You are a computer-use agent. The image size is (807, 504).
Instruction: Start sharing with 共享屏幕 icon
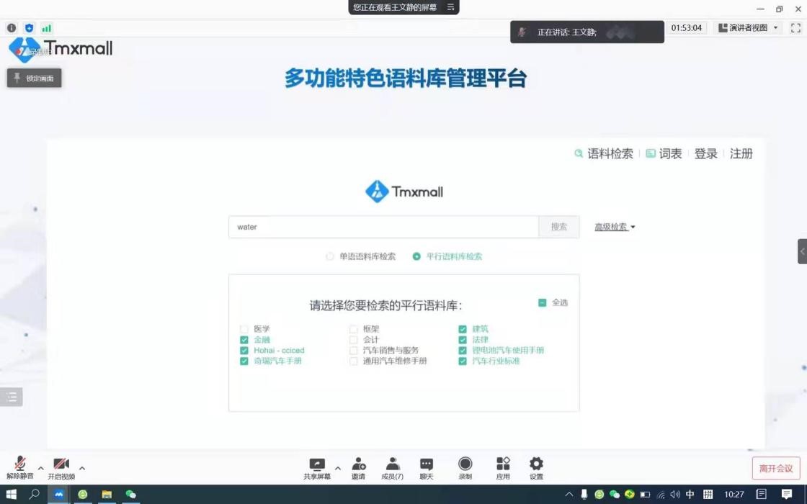[317, 469]
